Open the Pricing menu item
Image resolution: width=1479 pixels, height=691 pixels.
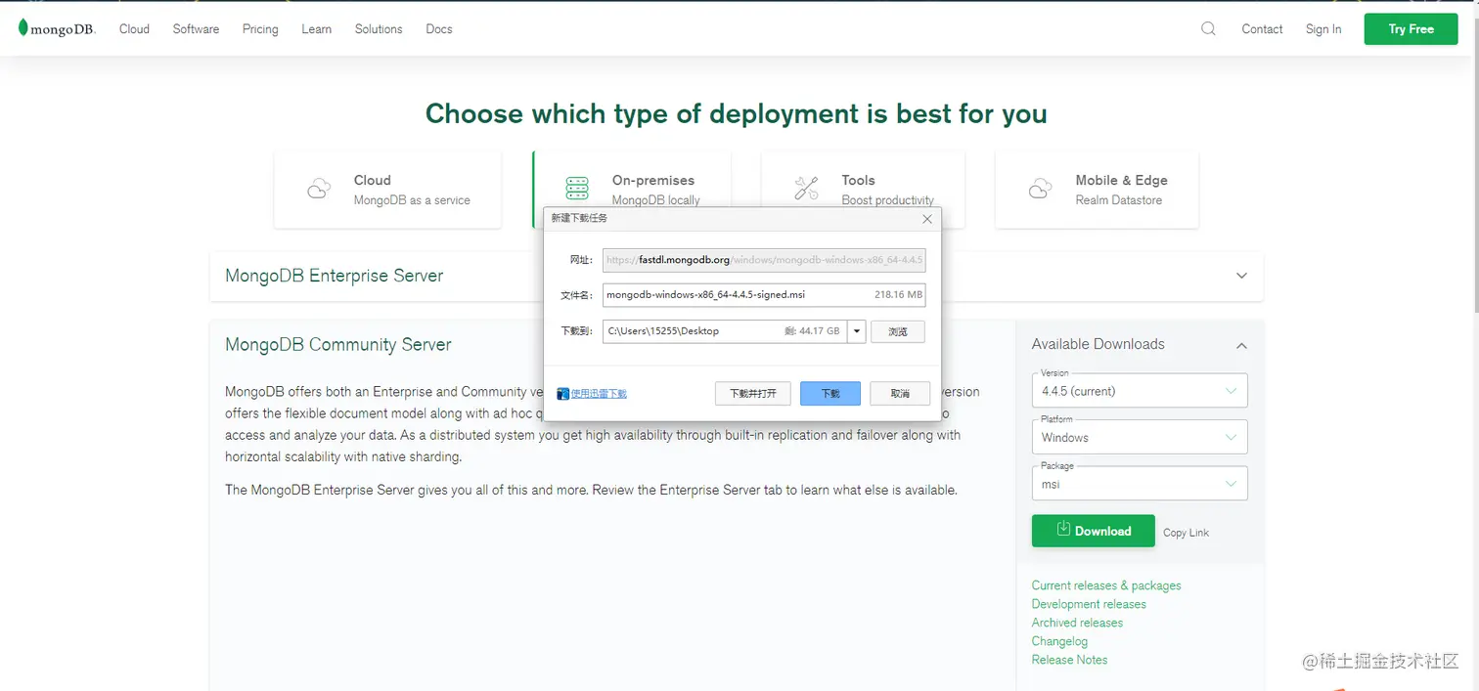tap(260, 28)
